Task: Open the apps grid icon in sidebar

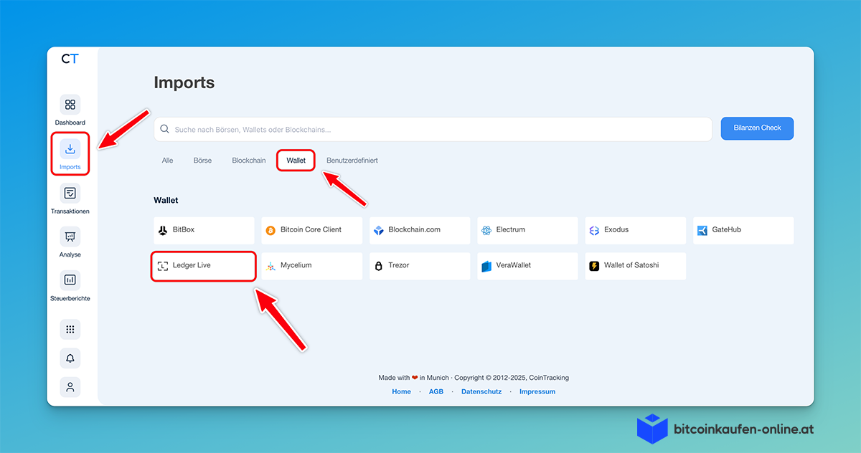Action: 70,329
